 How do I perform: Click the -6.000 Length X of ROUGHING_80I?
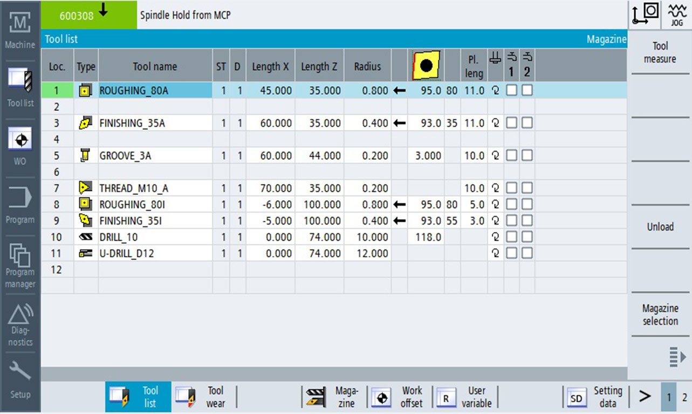point(270,204)
